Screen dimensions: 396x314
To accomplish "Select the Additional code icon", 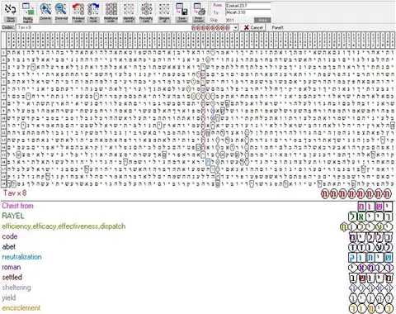I will click(111, 12).
